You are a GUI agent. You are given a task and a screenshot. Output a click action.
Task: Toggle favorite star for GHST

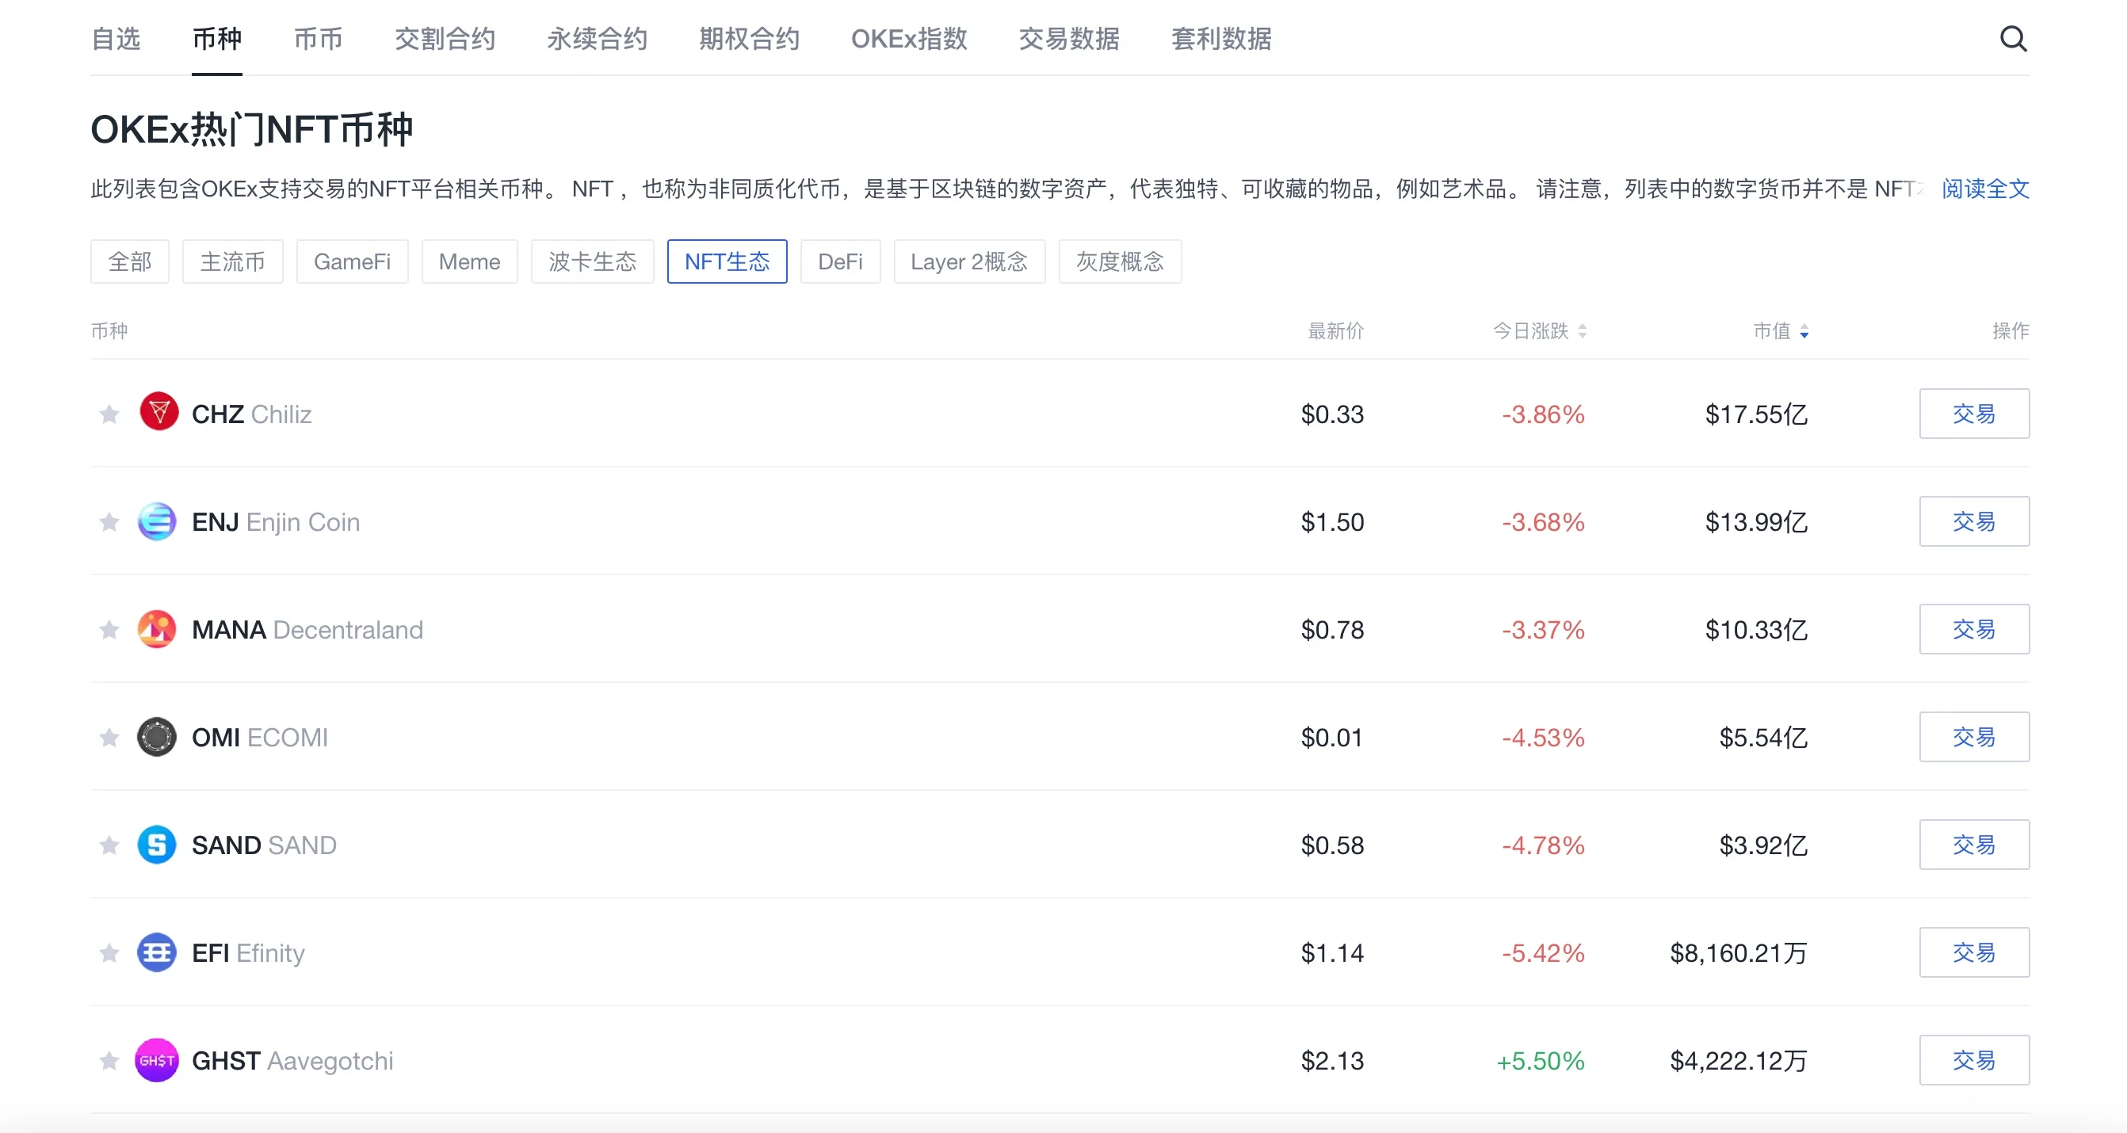click(x=109, y=1060)
